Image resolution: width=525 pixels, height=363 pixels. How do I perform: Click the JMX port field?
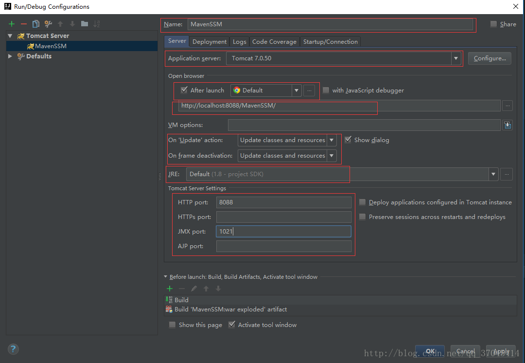[x=283, y=232]
